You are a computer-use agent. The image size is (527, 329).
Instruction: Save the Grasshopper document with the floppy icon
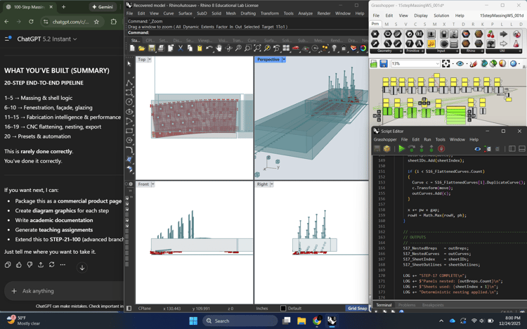(384, 64)
